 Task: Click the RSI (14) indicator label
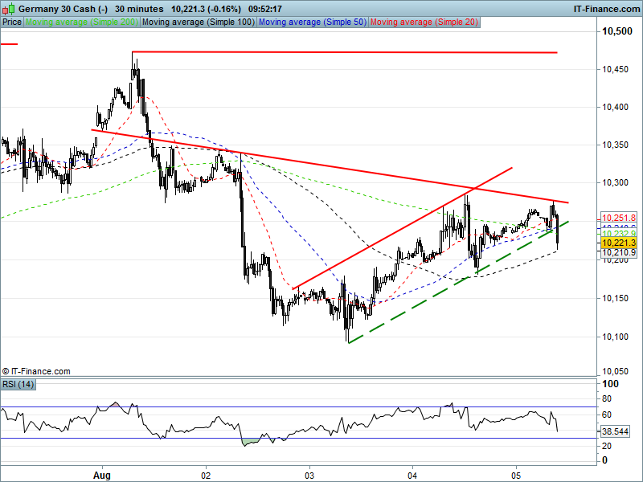(x=18, y=385)
